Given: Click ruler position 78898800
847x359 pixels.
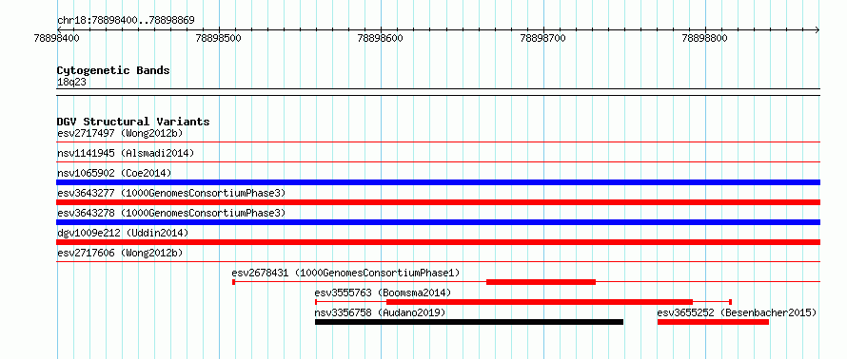Looking at the screenshot, I should [x=704, y=38].
